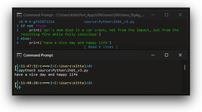Click the 'resulting fire while fully conscious' wrapped line
This screenshot has height=112, width=202.
pyautogui.click(x=61, y=35)
